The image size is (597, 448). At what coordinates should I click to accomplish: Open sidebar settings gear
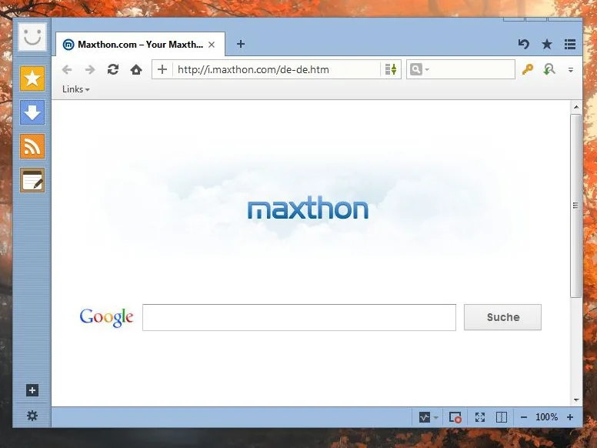32,416
